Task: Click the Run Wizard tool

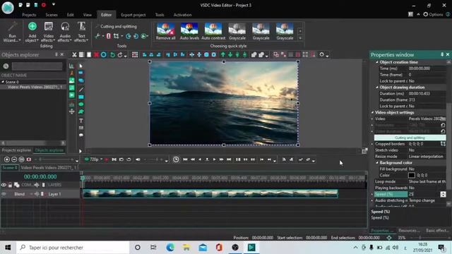Action: click(12, 32)
